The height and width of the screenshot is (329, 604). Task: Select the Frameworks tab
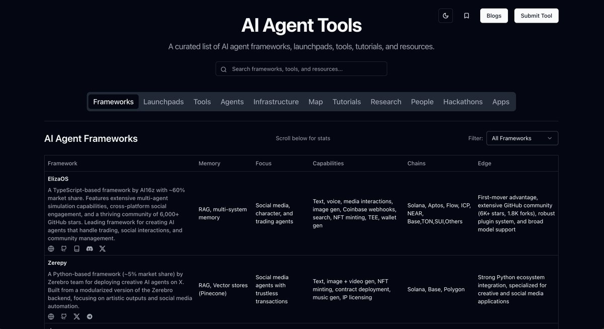click(113, 102)
